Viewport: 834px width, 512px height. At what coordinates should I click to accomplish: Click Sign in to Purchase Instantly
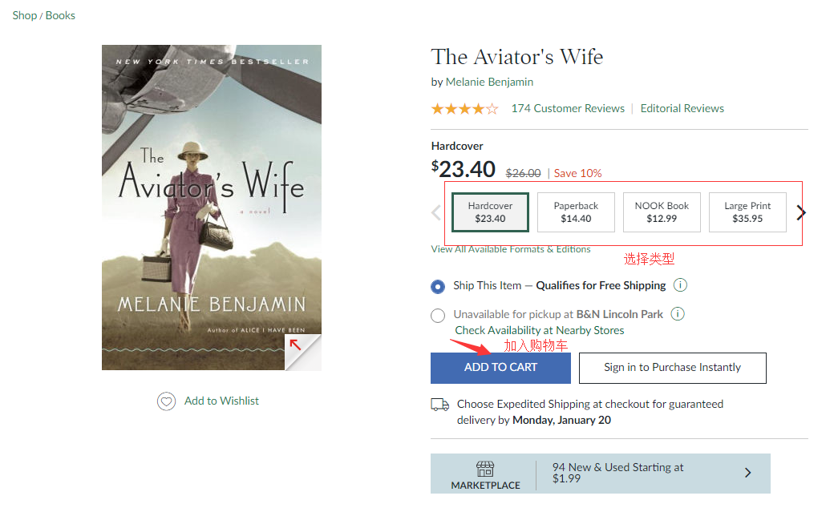(x=672, y=368)
